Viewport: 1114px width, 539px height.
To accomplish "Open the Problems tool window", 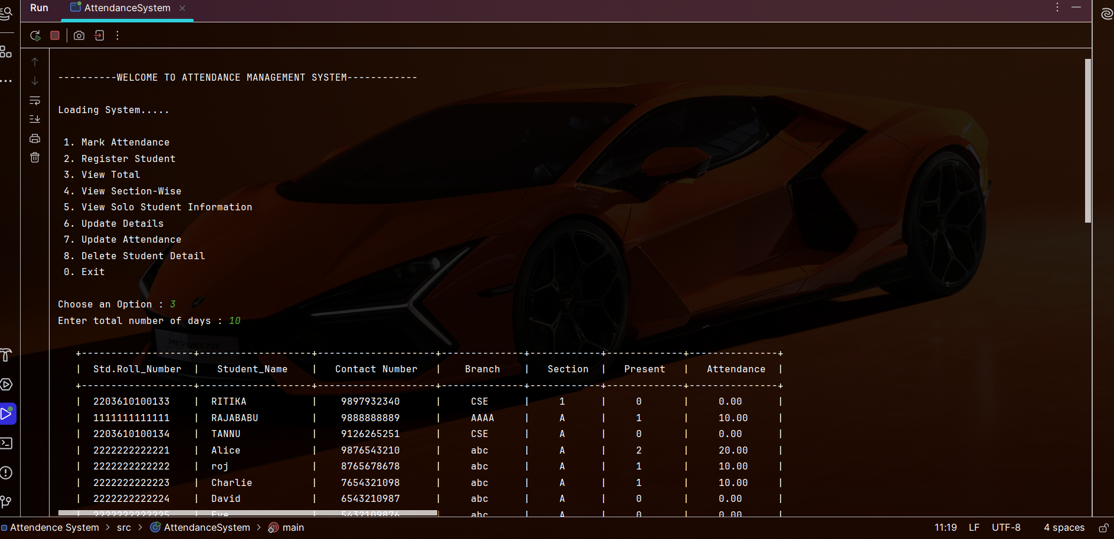I will 6,472.
